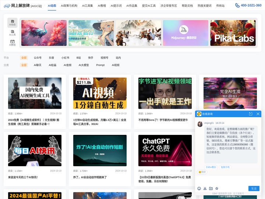Image resolution: width=265 pixels, height=199 pixels.
Task: Go to 提交AI工具 page
Action: [149, 6]
